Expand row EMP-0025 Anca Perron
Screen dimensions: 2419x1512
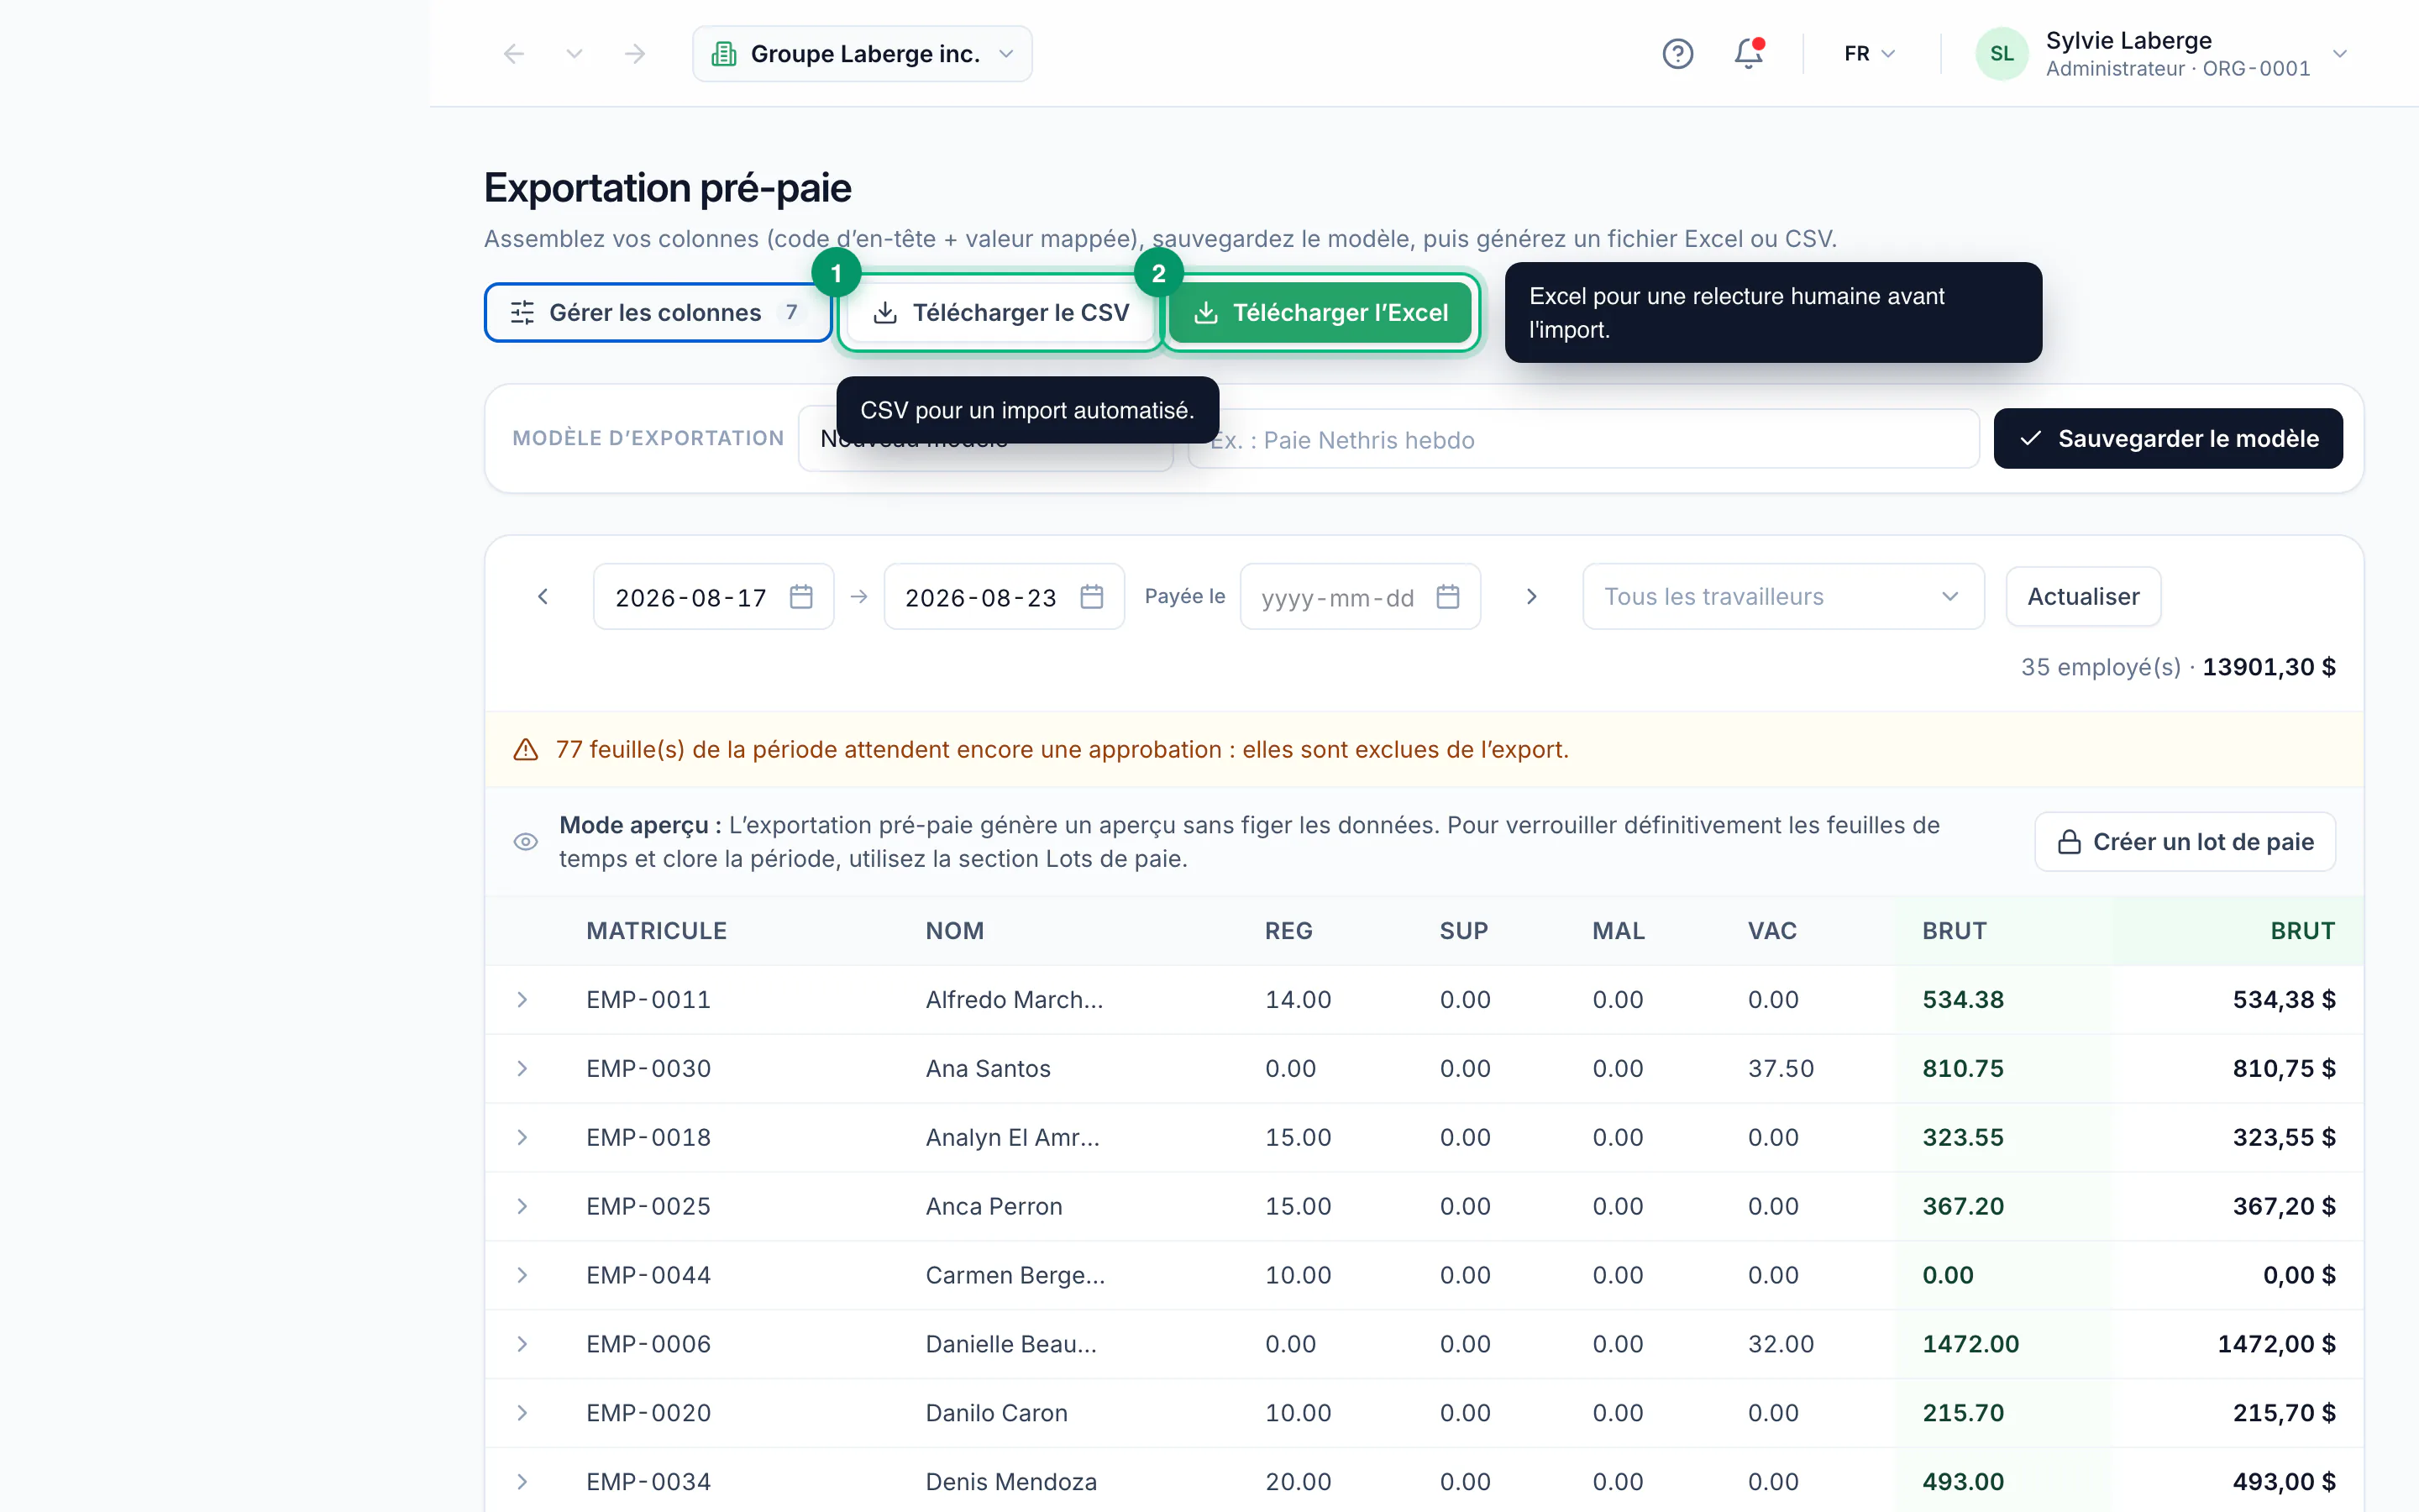click(522, 1207)
